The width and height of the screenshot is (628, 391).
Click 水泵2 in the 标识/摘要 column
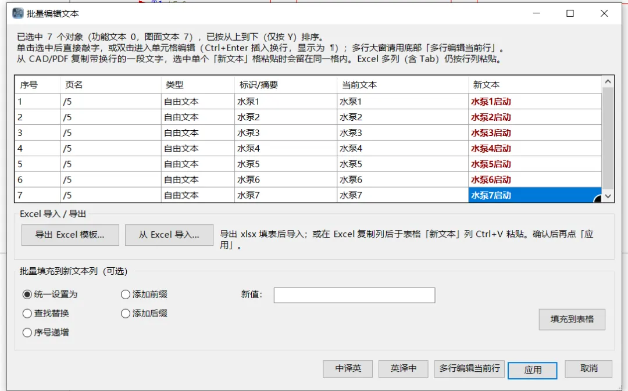(286, 117)
